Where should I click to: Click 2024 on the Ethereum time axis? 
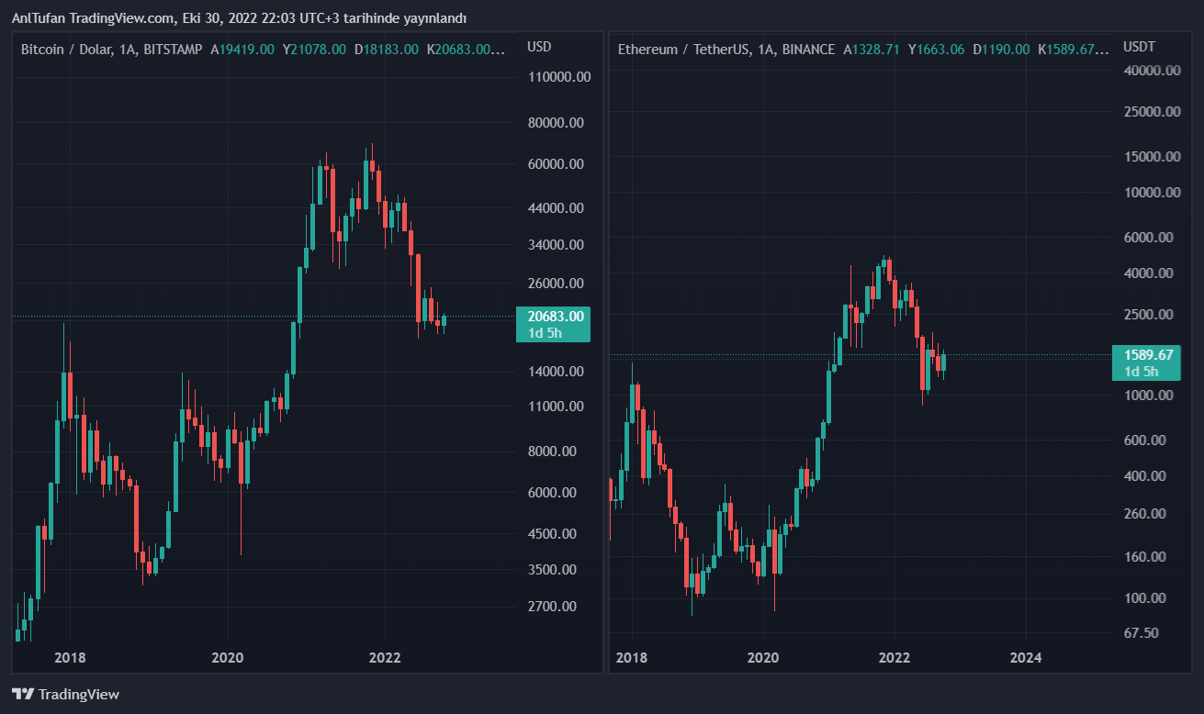click(1025, 657)
